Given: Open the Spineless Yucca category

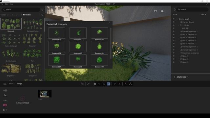Looking at the screenshot, I should [x=33, y=25].
